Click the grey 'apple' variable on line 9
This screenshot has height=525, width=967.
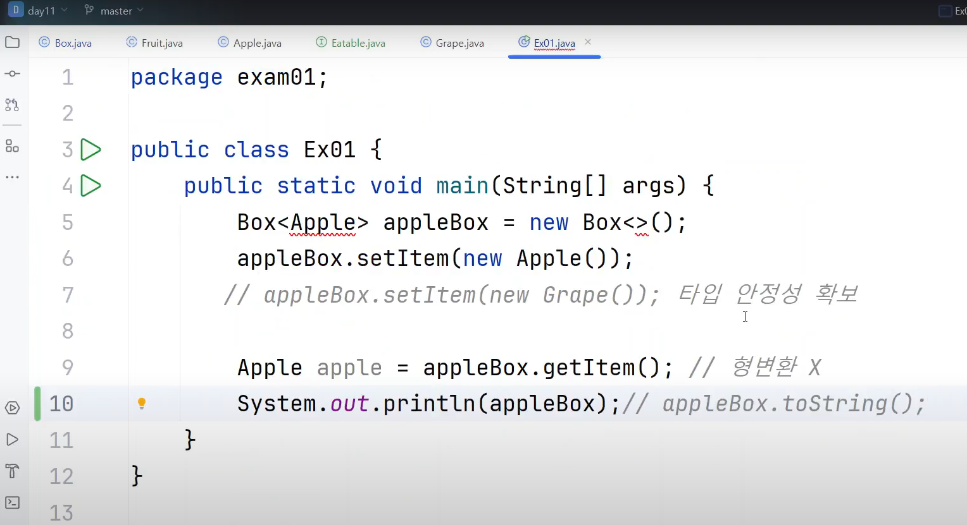point(349,368)
